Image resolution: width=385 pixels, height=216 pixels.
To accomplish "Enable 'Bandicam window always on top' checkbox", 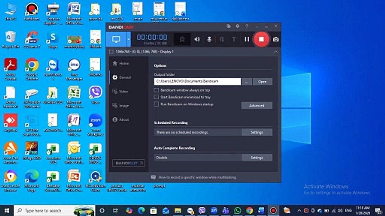I will pos(156,90).
